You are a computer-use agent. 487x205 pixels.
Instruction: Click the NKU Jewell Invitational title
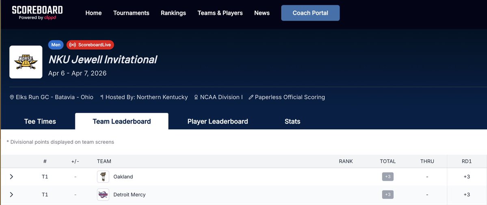point(103,60)
